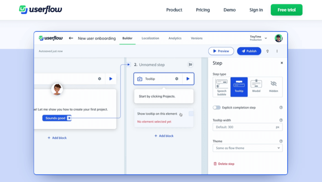Click the back arrow beside New user onboarding

pyautogui.click(x=71, y=38)
